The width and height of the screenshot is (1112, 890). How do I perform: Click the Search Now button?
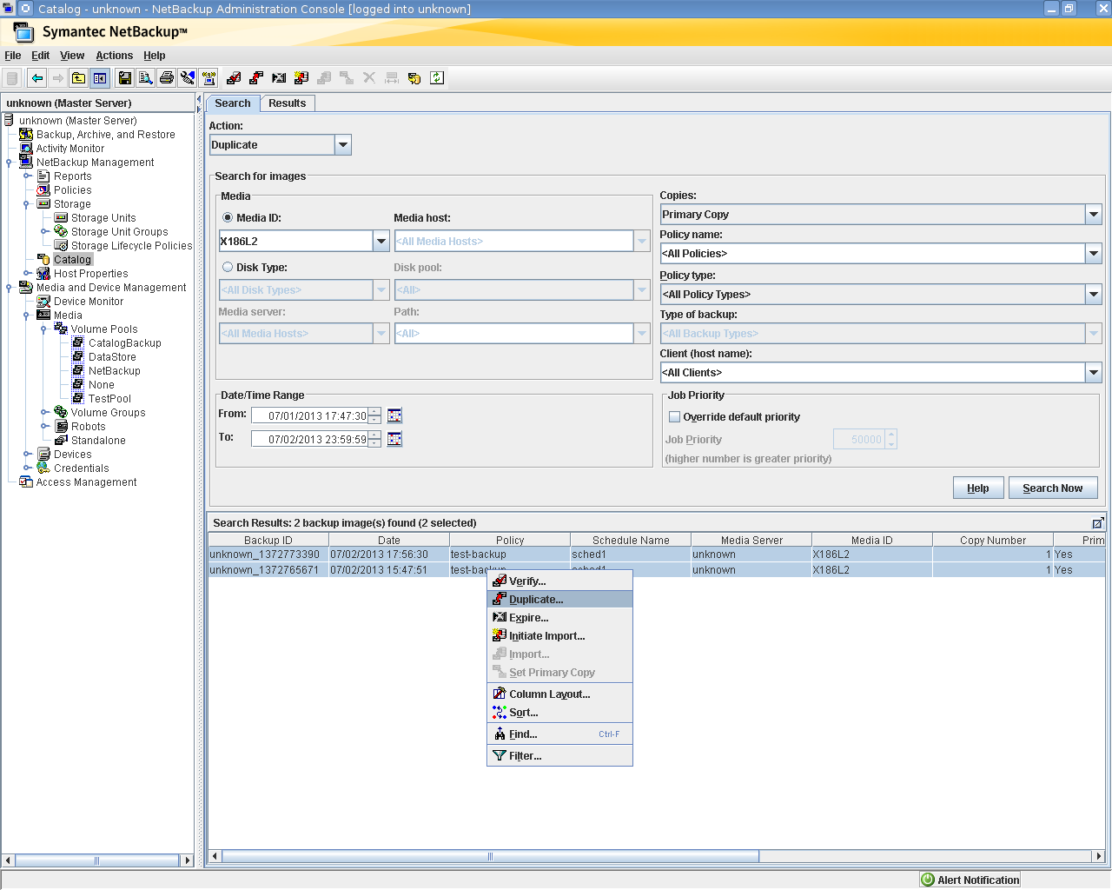coord(1053,488)
